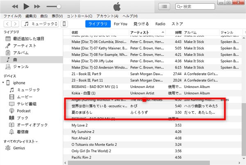Select song BIGBANG - BAD BOY MV (1) 1
246x165 pixels.
click(152, 87)
